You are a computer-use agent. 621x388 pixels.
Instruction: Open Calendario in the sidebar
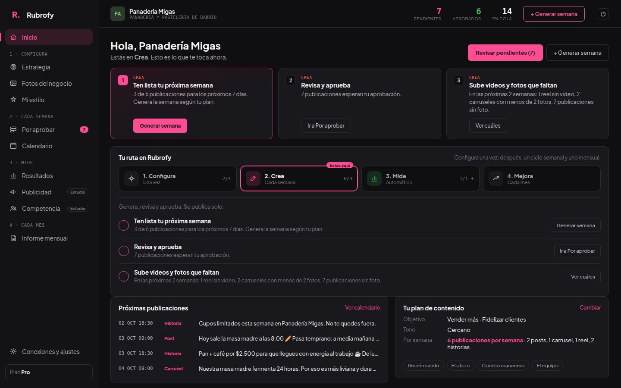(x=49, y=146)
